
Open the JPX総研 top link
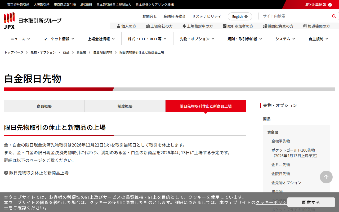pyautogui.click(x=86, y=5)
